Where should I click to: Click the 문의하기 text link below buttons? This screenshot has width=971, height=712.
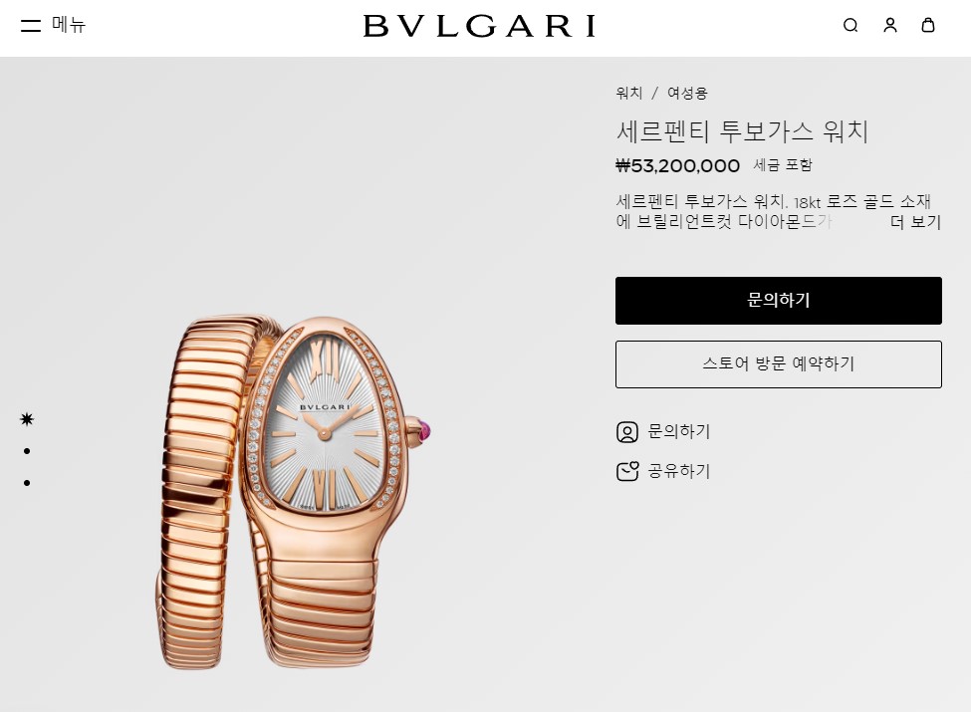(679, 431)
